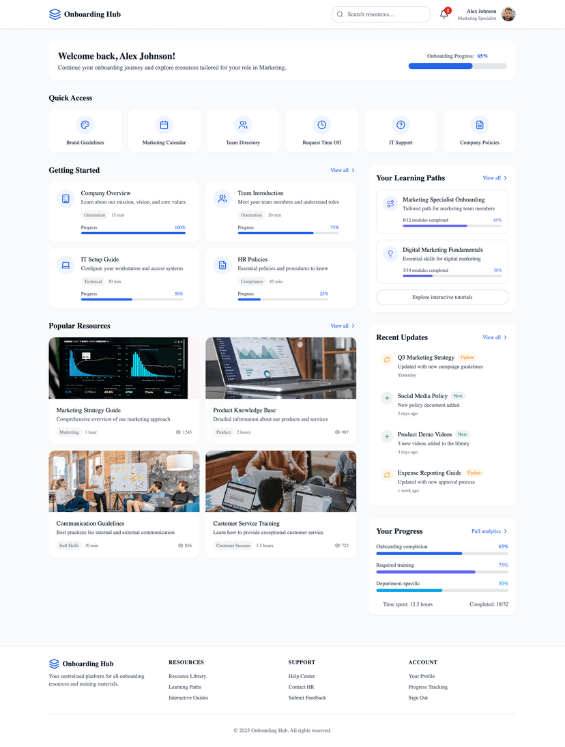Click the search magnifier in the search bar
The image size is (565, 747).
[x=339, y=14]
